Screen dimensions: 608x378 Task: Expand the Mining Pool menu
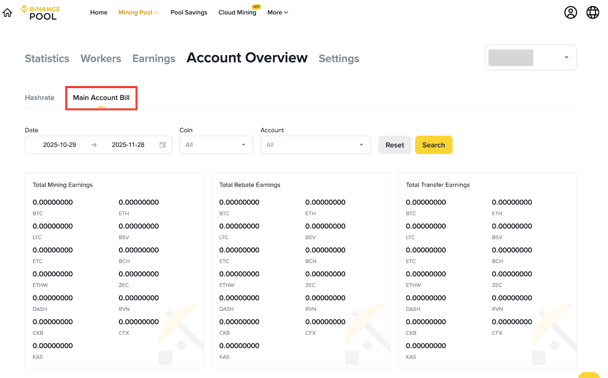coord(138,13)
